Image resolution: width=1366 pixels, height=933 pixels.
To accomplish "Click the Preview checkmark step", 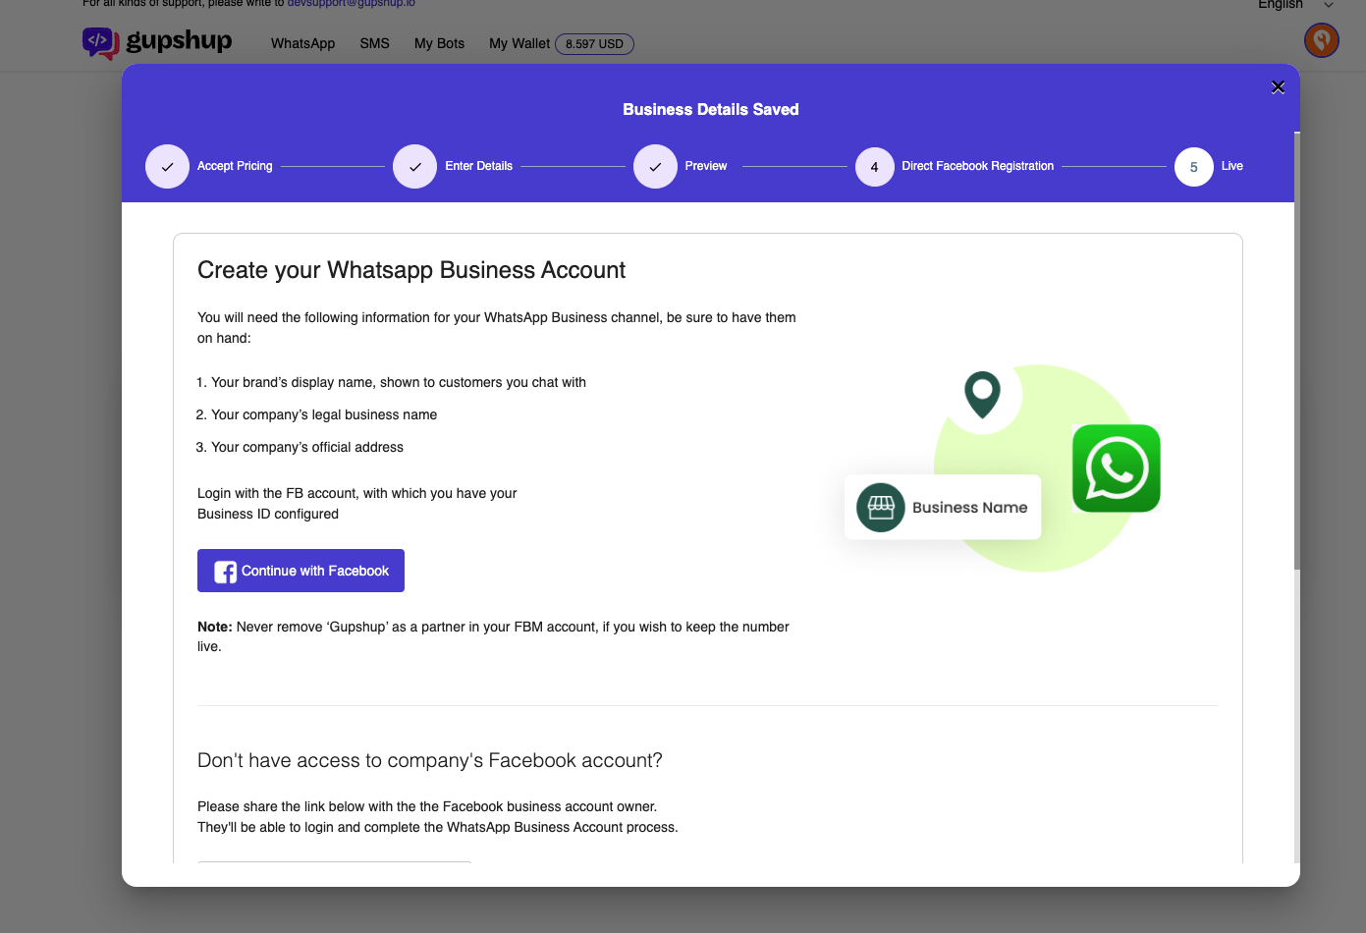I will [655, 167].
